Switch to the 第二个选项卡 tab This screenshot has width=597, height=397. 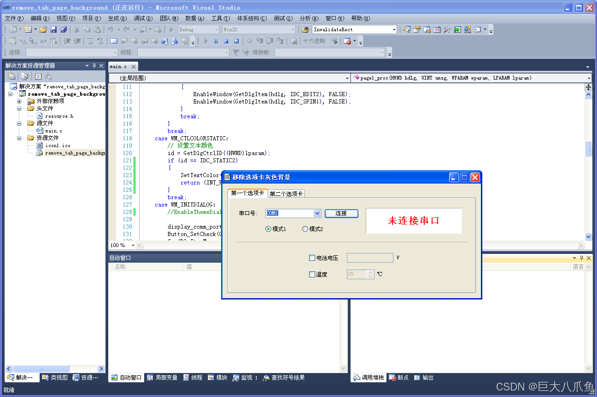(286, 194)
